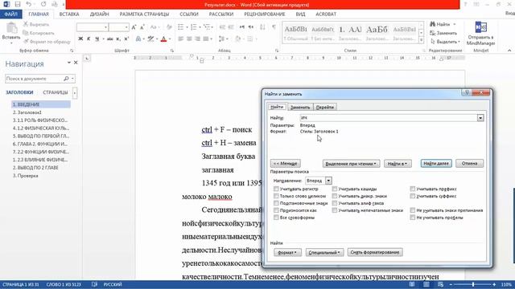Enable 'Учитывать регистр' checkbox
The height and width of the screenshot is (289, 515).
[x=276, y=189]
